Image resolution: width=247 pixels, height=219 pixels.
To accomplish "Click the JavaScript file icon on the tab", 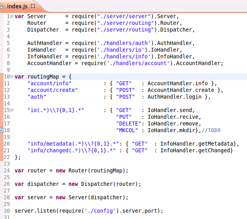I will tap(4, 6).
